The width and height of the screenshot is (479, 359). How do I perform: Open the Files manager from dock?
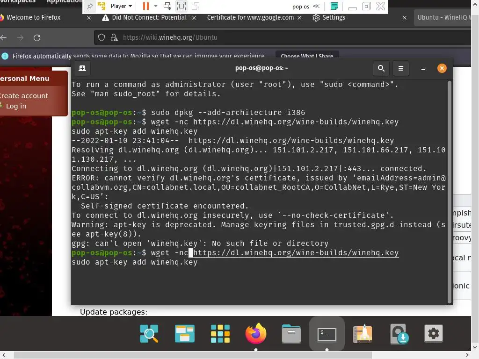(x=291, y=334)
